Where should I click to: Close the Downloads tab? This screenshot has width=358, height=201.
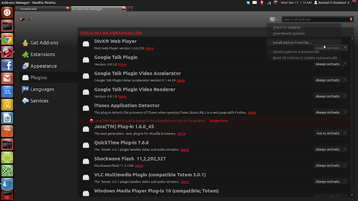tap(67, 9)
